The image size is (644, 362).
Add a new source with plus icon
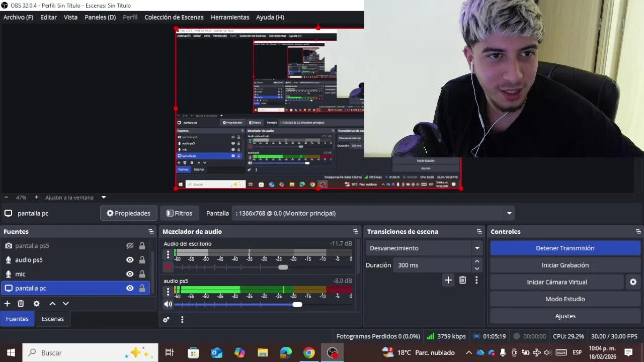[x=7, y=304]
